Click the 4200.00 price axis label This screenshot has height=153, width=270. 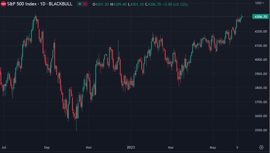click(x=260, y=32)
